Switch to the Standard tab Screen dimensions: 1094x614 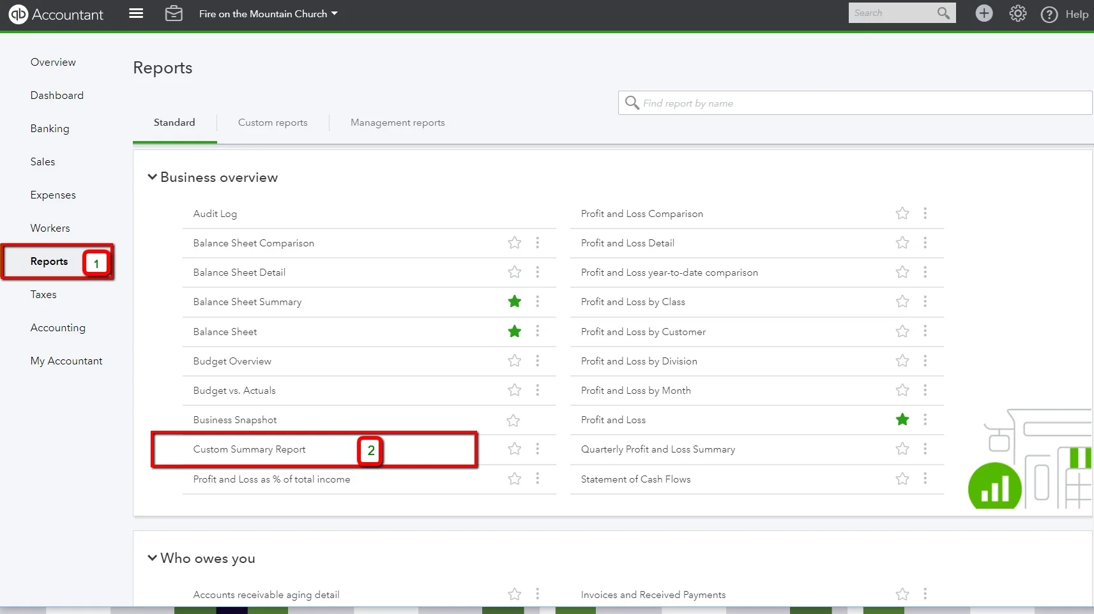[x=174, y=123]
